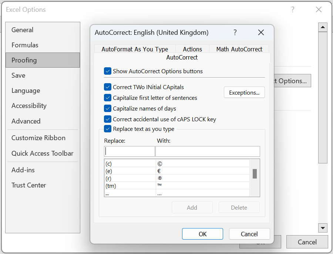Image resolution: width=333 pixels, height=254 pixels.
Task: Select the Proofing category
Action: click(x=43, y=60)
